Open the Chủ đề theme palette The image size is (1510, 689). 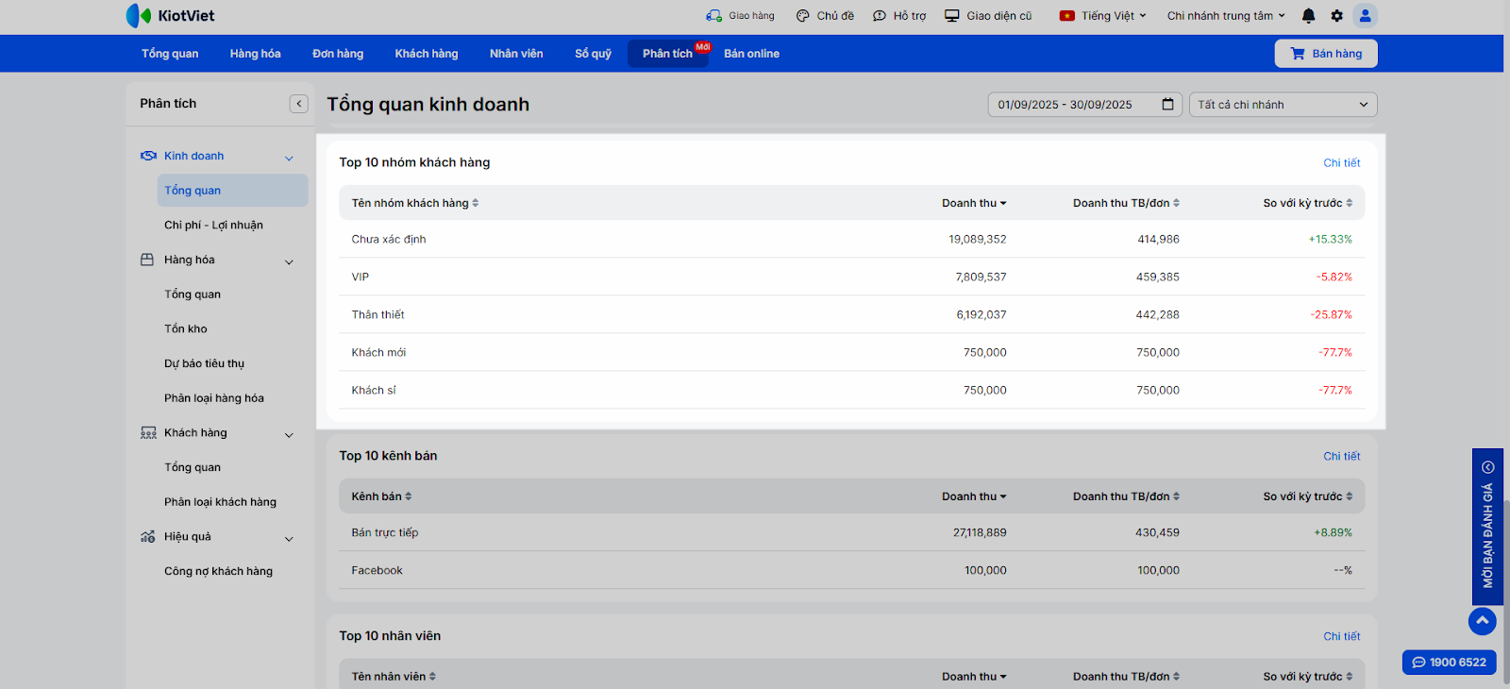click(x=802, y=16)
